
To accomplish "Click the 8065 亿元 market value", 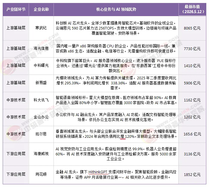I will click(x=192, y=28).
